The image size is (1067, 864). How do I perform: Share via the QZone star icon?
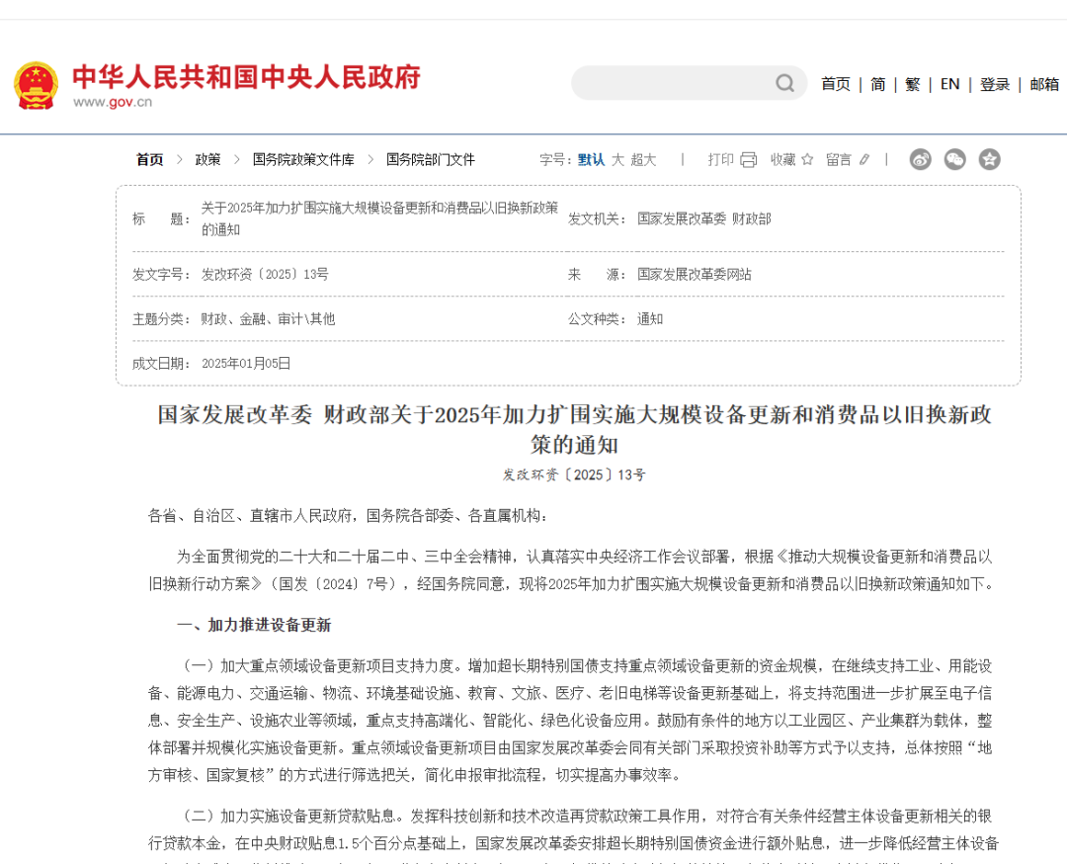point(989,159)
